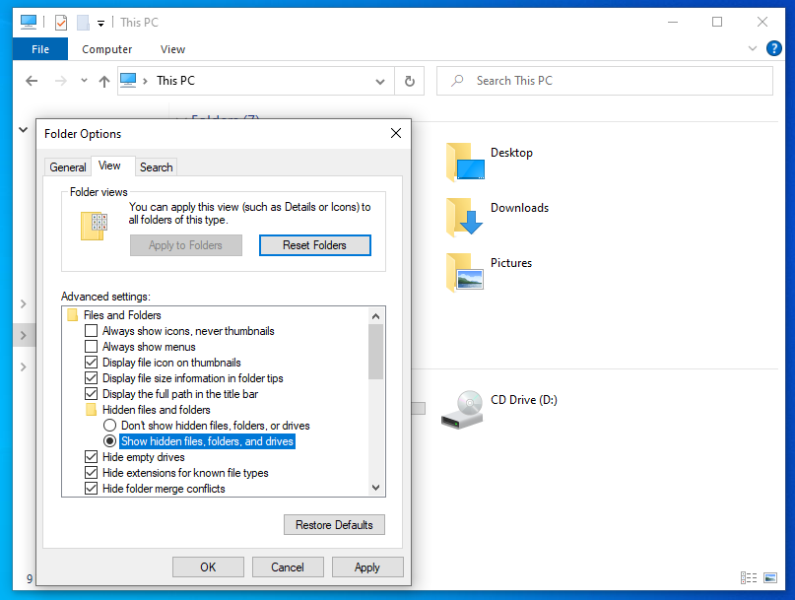Open the Downloads folder icon
This screenshot has width=795, height=600.
tap(465, 217)
